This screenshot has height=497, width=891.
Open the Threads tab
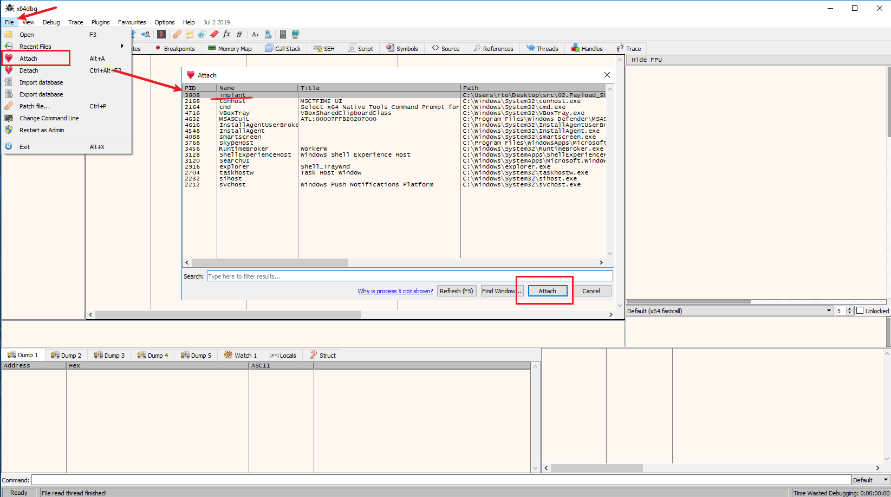click(542, 48)
